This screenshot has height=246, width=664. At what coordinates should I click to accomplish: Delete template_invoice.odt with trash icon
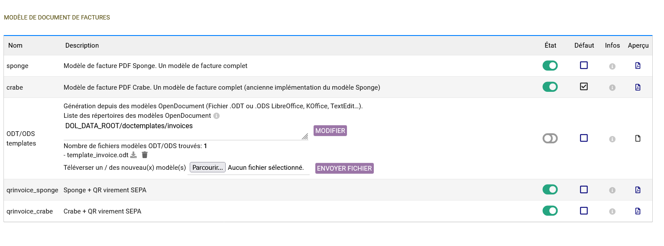pos(145,155)
